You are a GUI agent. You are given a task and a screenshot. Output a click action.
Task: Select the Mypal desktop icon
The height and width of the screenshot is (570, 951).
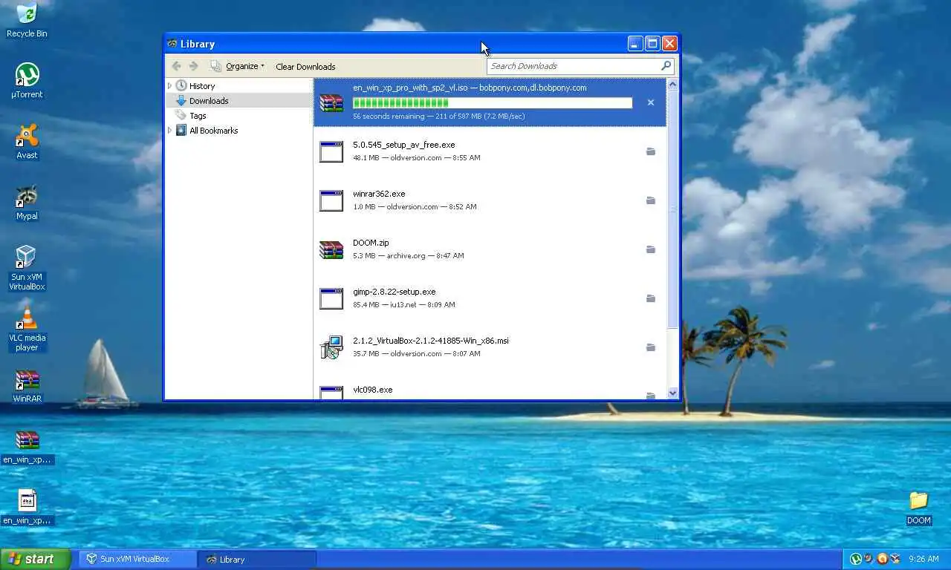(x=27, y=203)
